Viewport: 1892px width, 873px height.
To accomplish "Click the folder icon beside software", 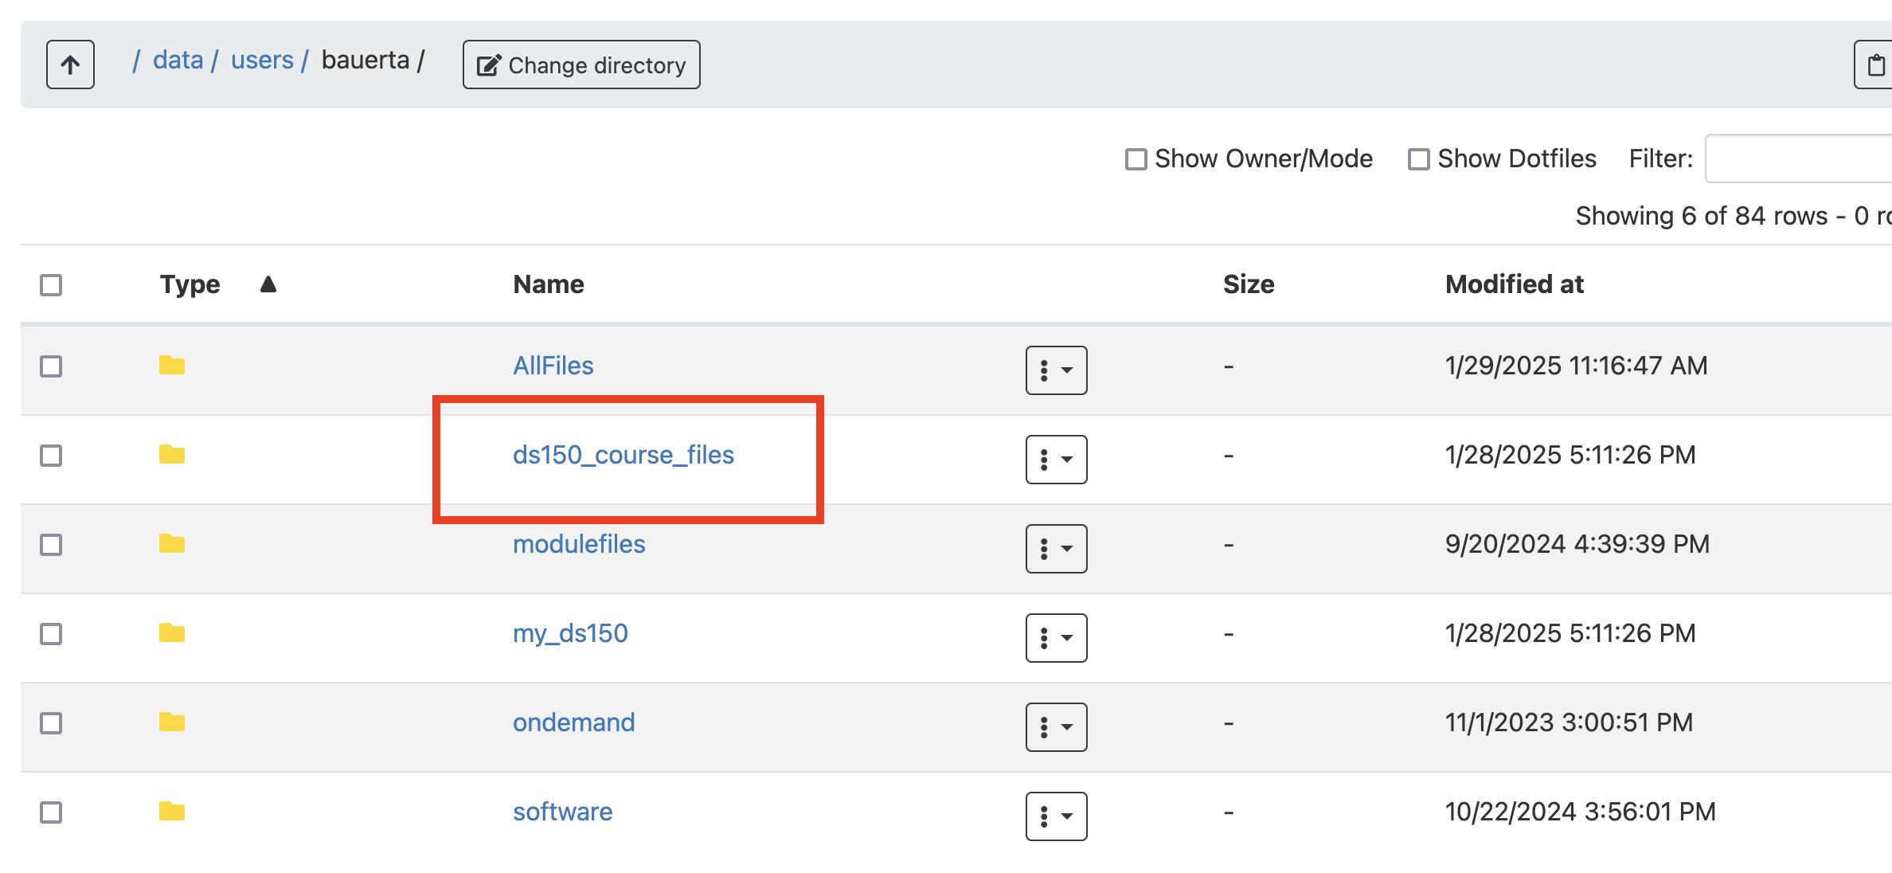I will tap(172, 812).
